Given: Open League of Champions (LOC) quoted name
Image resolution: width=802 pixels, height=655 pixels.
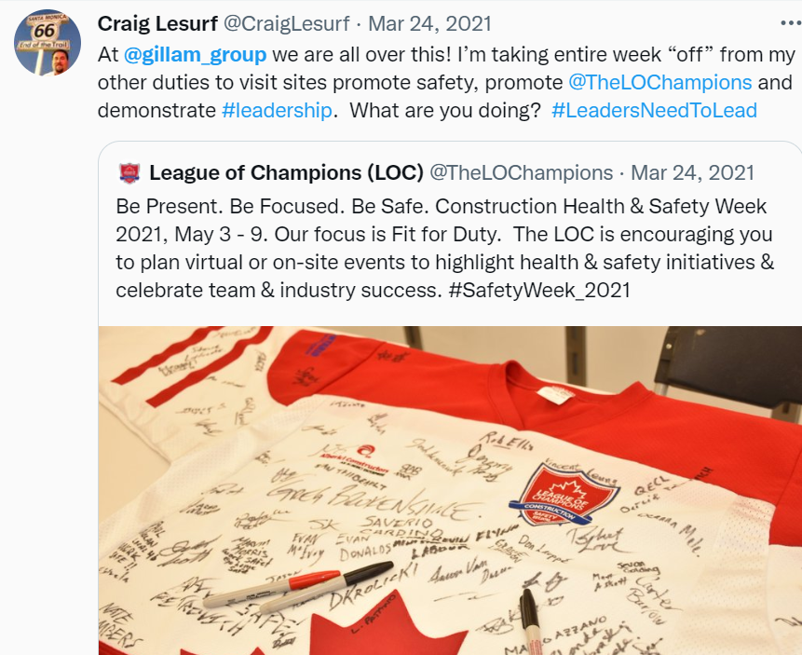Looking at the screenshot, I should [x=286, y=173].
